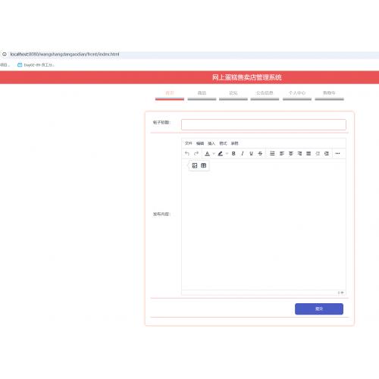The height and width of the screenshot is (379, 379).
Task: Apply strikethrough formatting icon
Action: [x=260, y=153]
